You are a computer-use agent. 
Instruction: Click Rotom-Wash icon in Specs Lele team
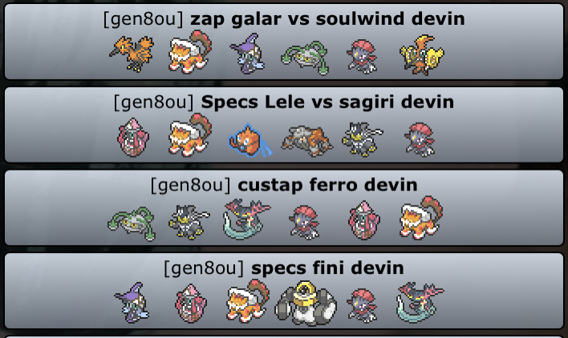(x=250, y=141)
